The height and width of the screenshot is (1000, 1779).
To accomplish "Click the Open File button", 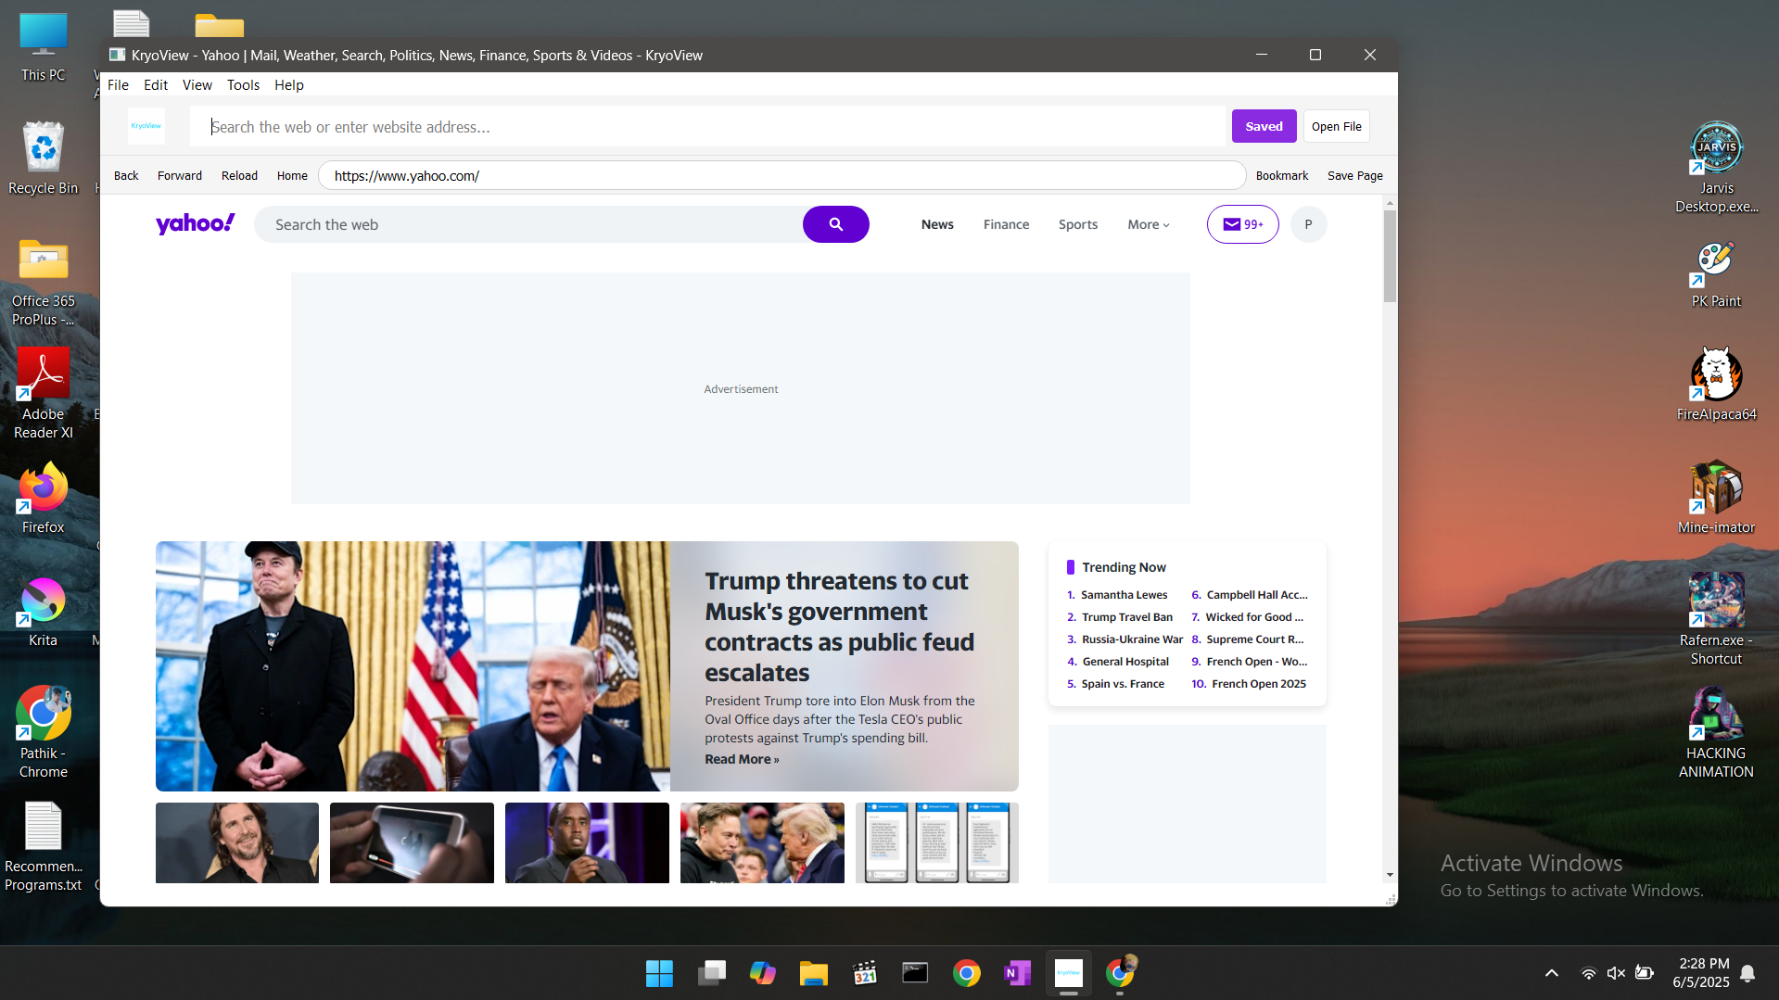I will pos(1336,126).
